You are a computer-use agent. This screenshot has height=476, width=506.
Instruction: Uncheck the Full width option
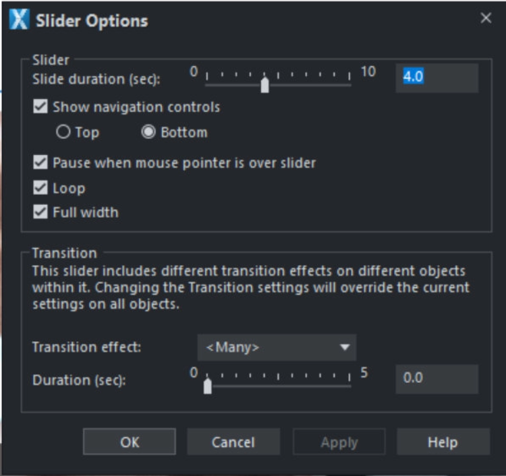pos(40,212)
